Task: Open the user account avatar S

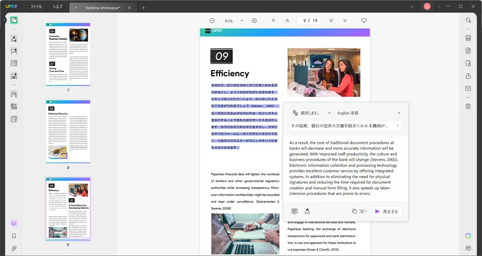Action: click(x=427, y=6)
